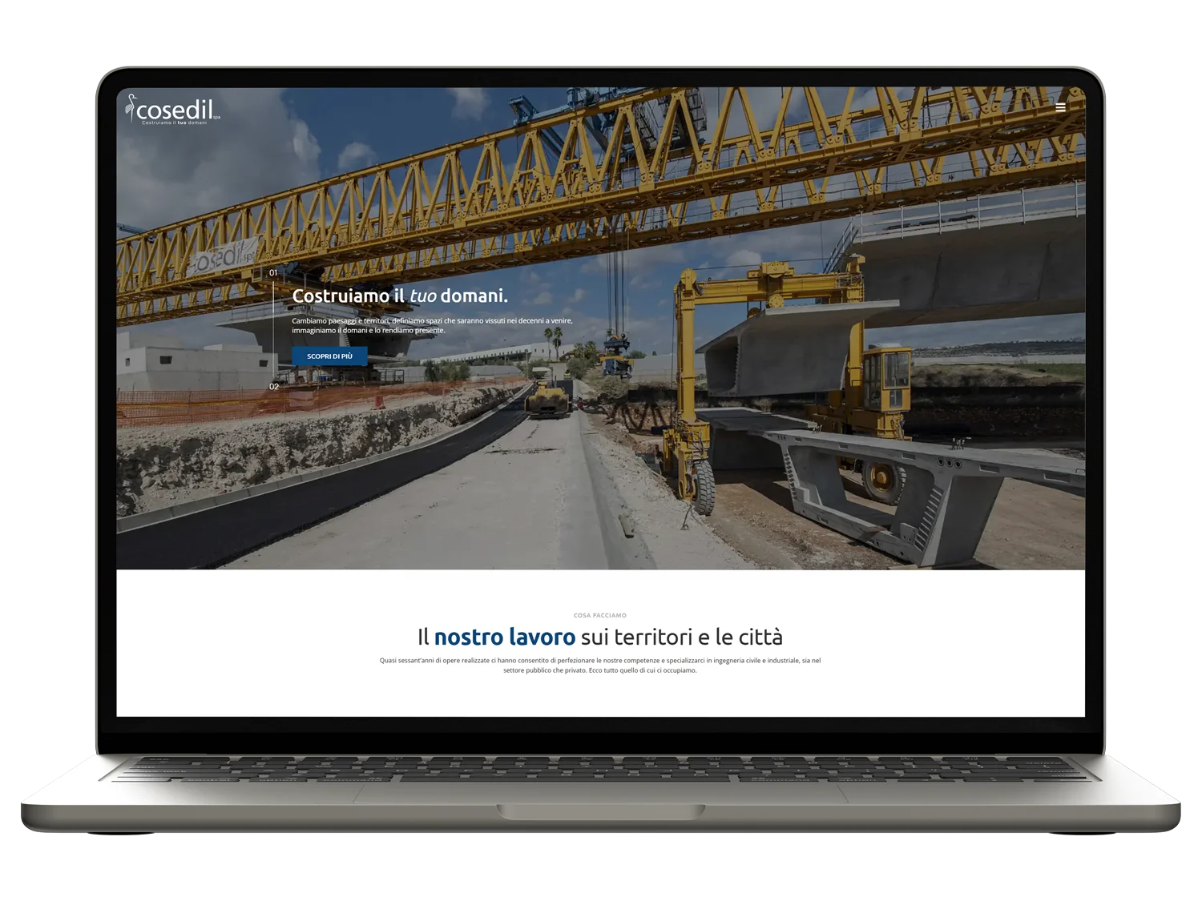Select slide indicator 01
The image size is (1202, 901).
[273, 273]
